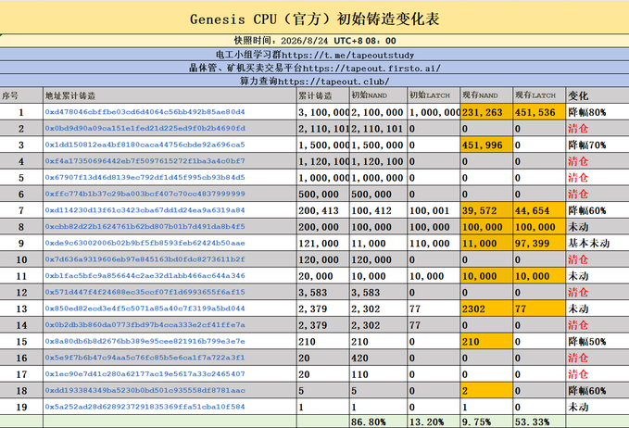
Task: Select the cumulative mint cell 121,000
Action: point(323,243)
